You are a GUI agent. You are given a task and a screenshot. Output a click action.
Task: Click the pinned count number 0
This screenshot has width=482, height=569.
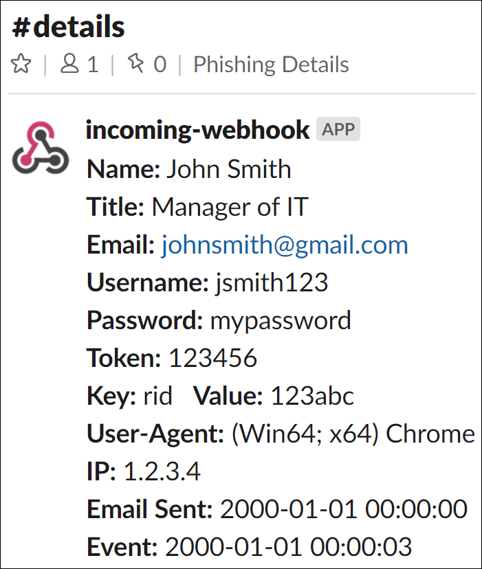(160, 65)
